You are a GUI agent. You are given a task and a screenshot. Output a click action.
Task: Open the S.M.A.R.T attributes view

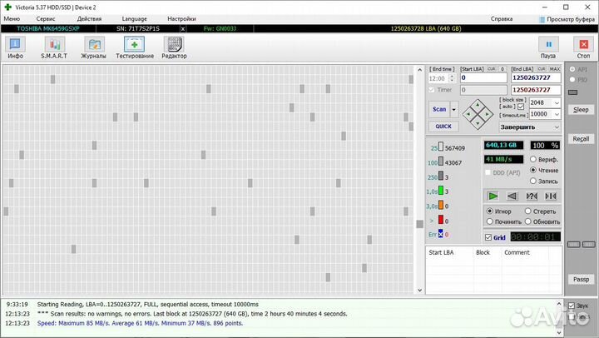(54, 47)
